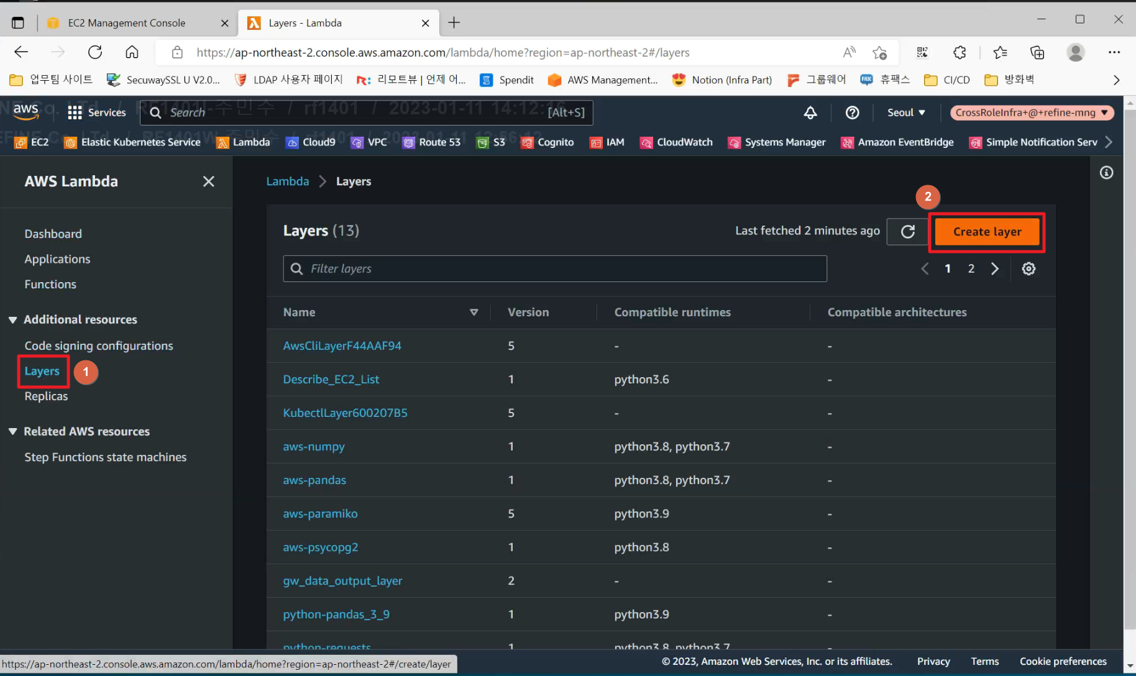Show more favorites bar services

coord(1109,142)
